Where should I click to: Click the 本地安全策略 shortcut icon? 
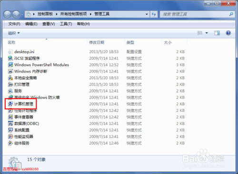pos(10,78)
